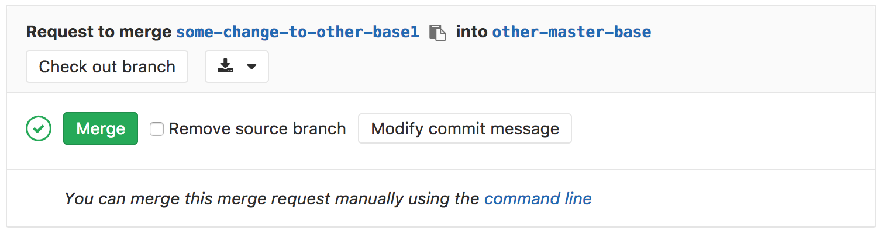Merge the request with the green button
Viewport: 882px width, 230px height.
click(x=101, y=128)
